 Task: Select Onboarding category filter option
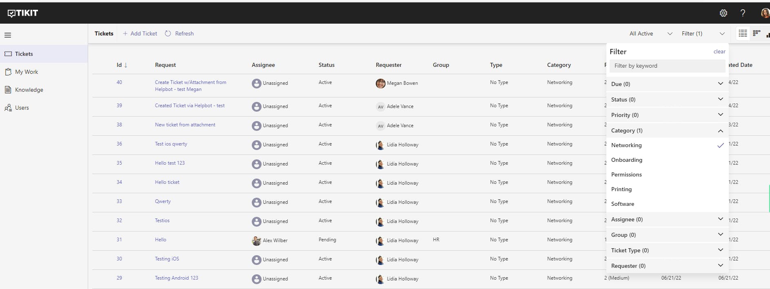pyautogui.click(x=627, y=160)
